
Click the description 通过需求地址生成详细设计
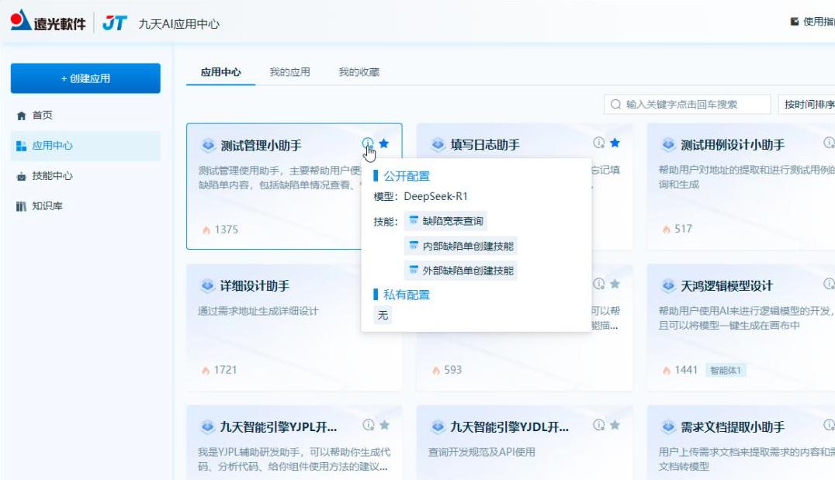pos(258,311)
